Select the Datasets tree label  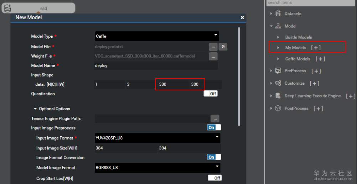click(293, 14)
